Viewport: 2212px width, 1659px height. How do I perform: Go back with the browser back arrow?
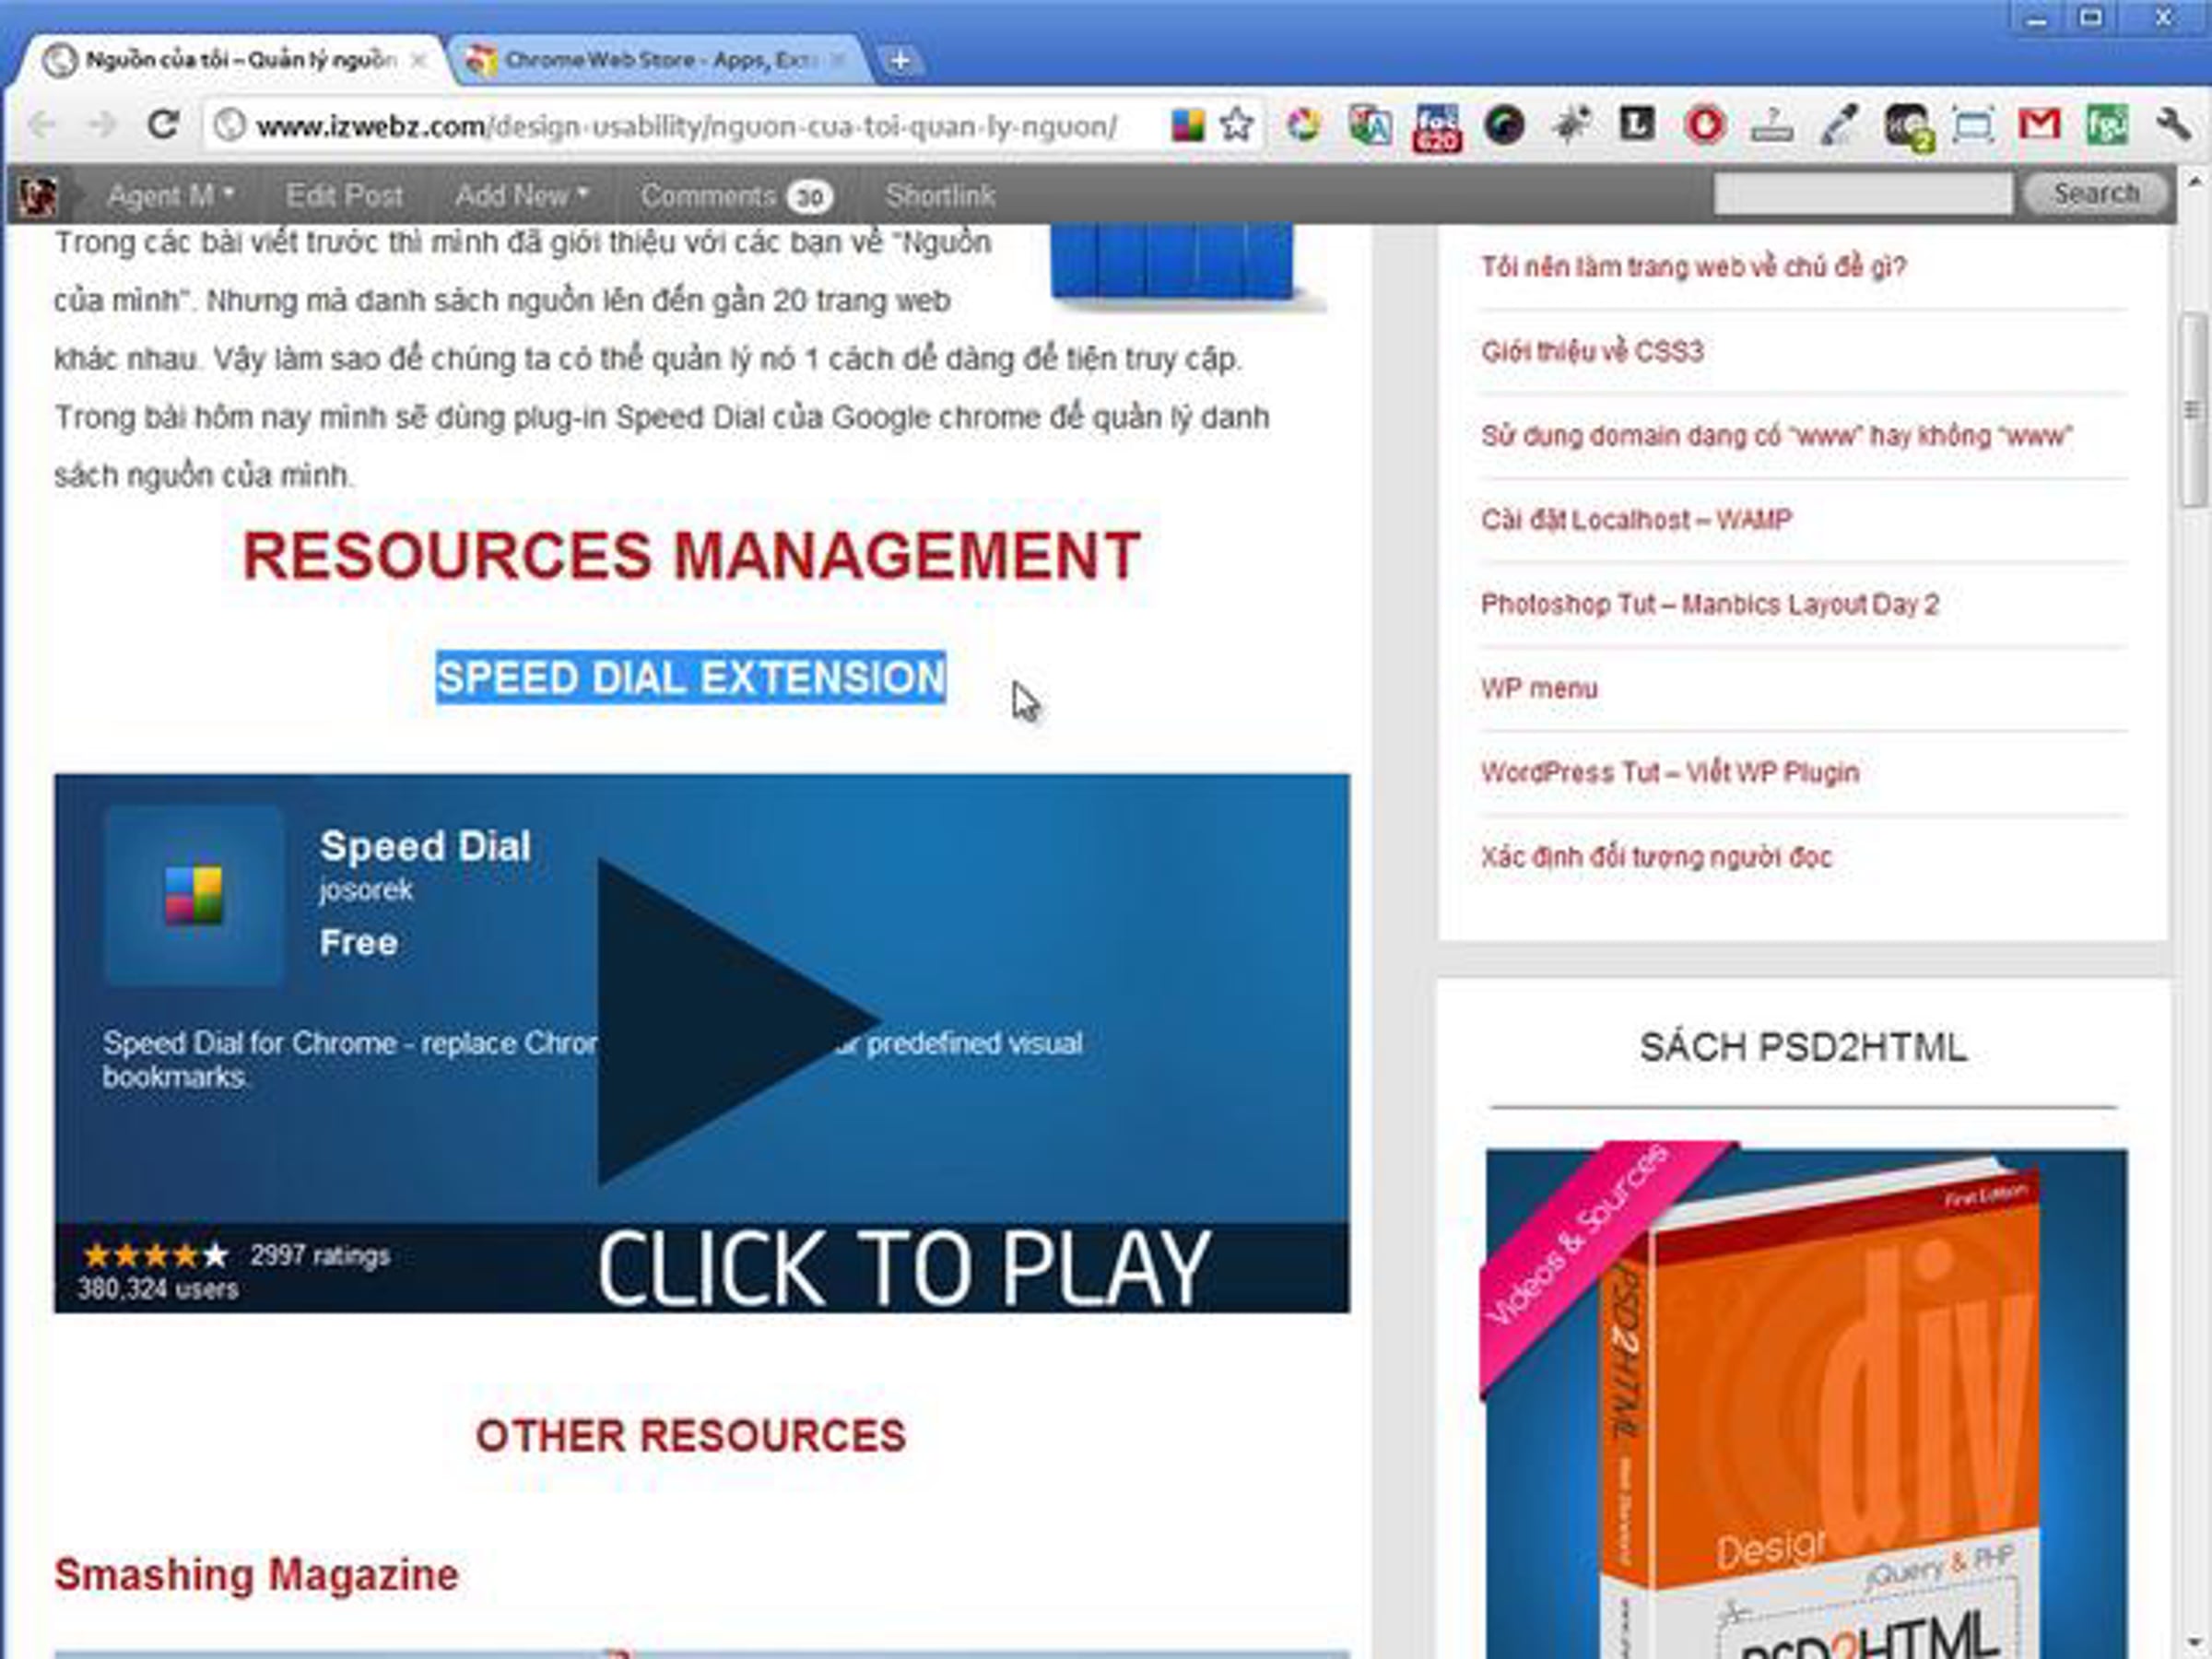[42, 126]
